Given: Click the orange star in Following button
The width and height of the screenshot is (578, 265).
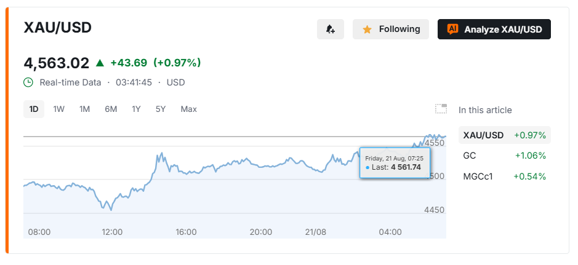Looking at the screenshot, I should tap(367, 30).
